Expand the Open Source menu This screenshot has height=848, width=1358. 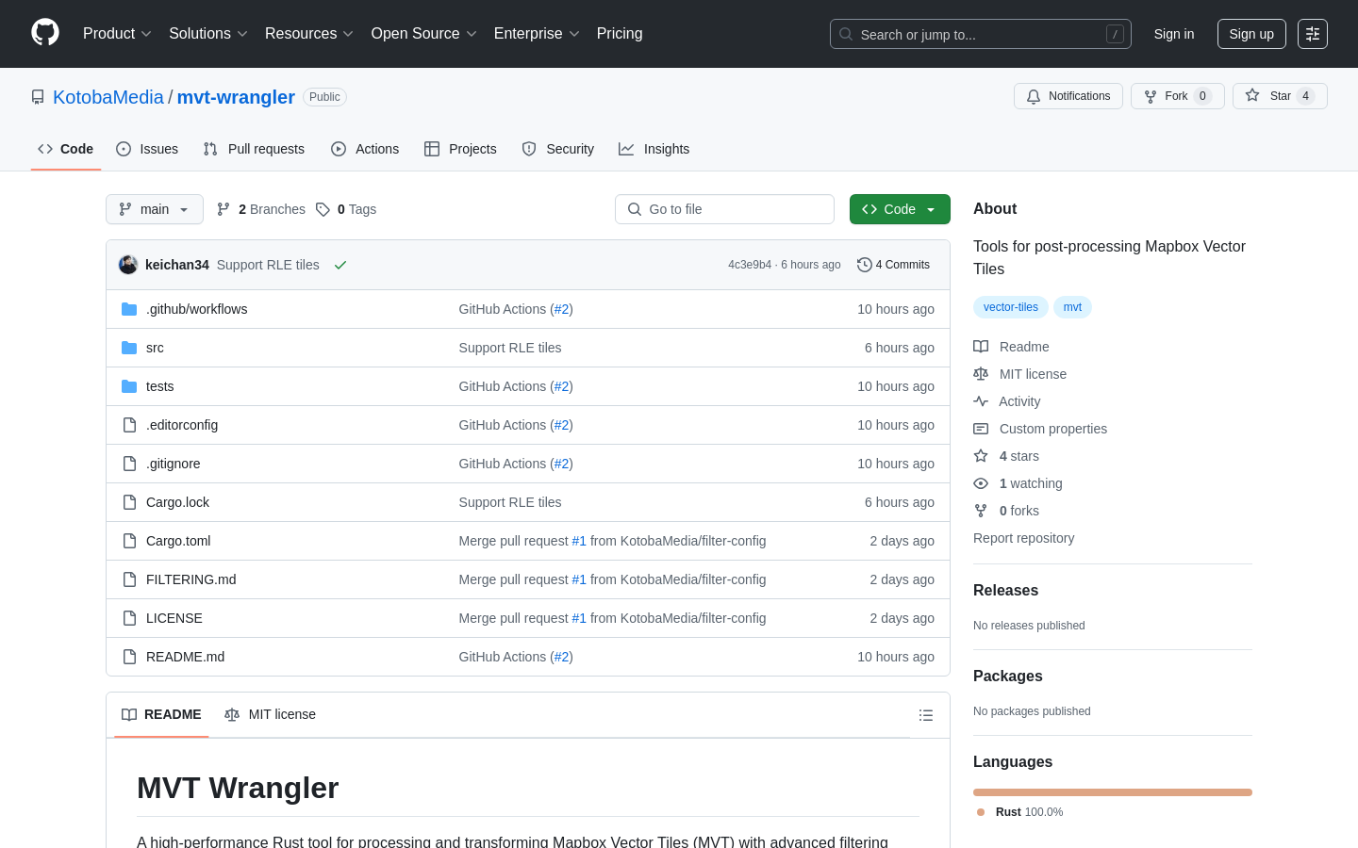click(x=423, y=34)
